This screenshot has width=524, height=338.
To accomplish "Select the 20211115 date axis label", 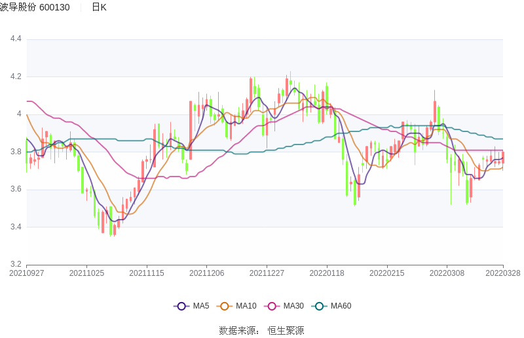I will [147, 273].
